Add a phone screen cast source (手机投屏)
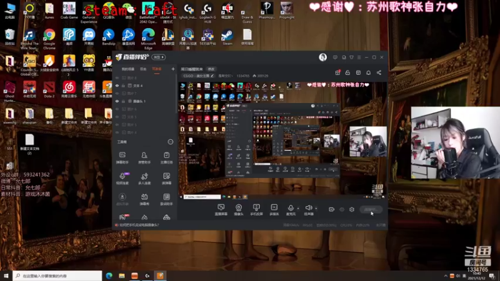The height and width of the screenshot is (281, 500). 256,210
